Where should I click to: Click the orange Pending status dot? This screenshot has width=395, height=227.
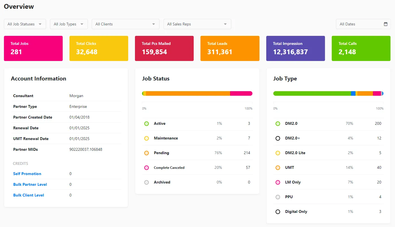point(146,153)
